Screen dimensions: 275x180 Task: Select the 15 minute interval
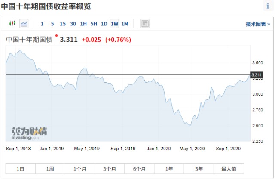click(x=63, y=24)
